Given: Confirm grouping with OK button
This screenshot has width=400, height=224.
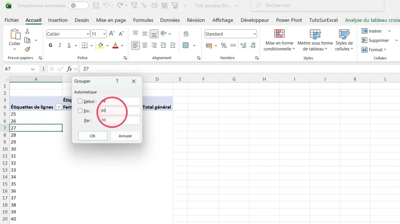Looking at the screenshot, I should [x=93, y=136].
